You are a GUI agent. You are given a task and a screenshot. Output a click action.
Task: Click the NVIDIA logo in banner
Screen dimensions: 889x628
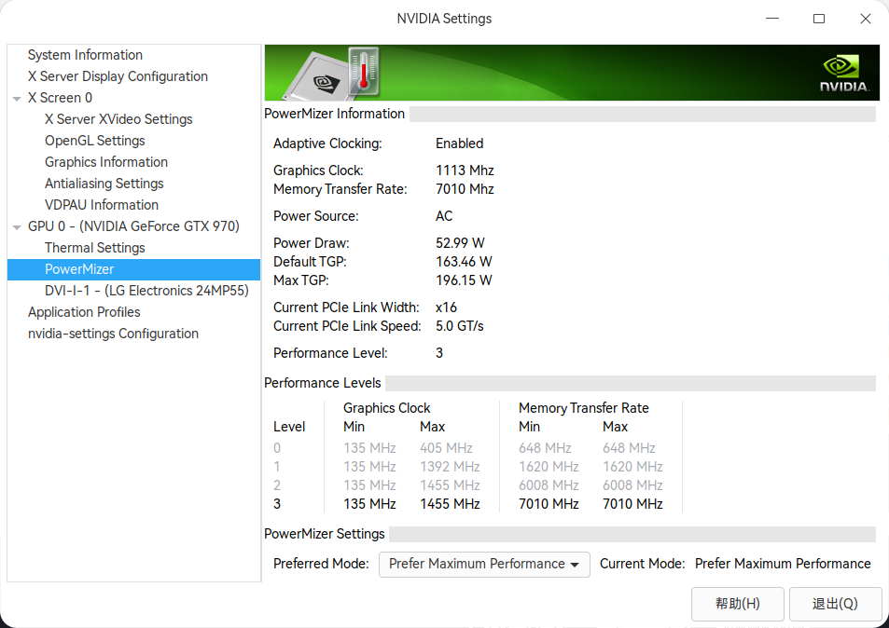point(844,74)
